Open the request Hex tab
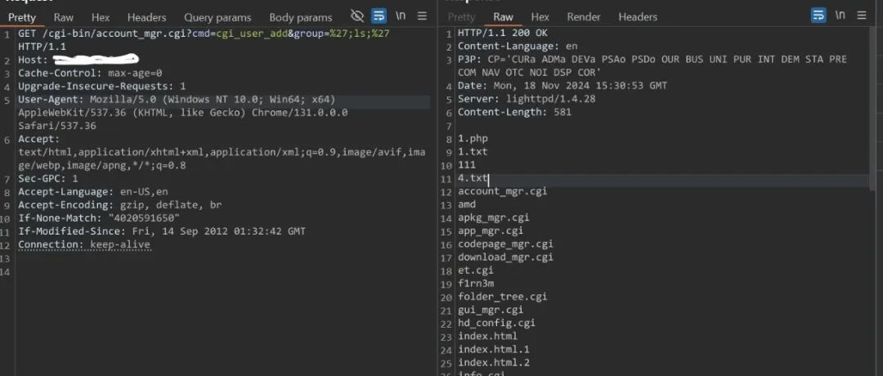 coord(101,17)
